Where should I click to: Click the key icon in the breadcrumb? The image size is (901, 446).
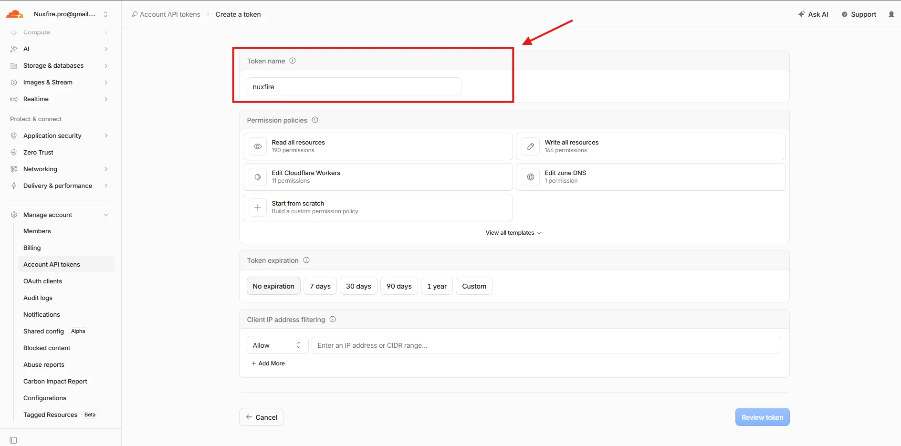coord(135,14)
